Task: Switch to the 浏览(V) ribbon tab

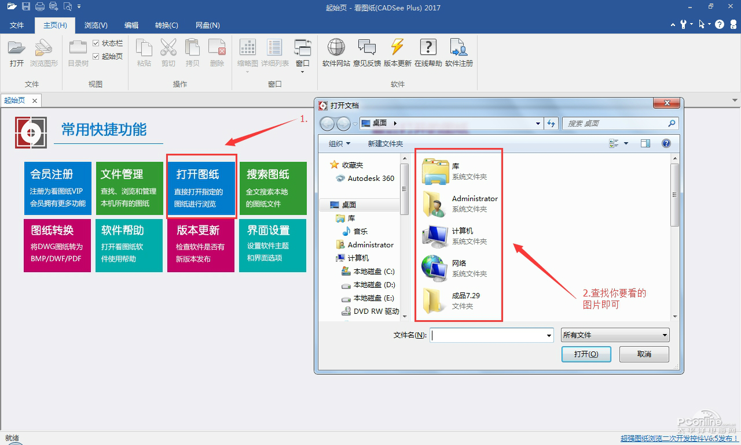Action: (x=96, y=25)
